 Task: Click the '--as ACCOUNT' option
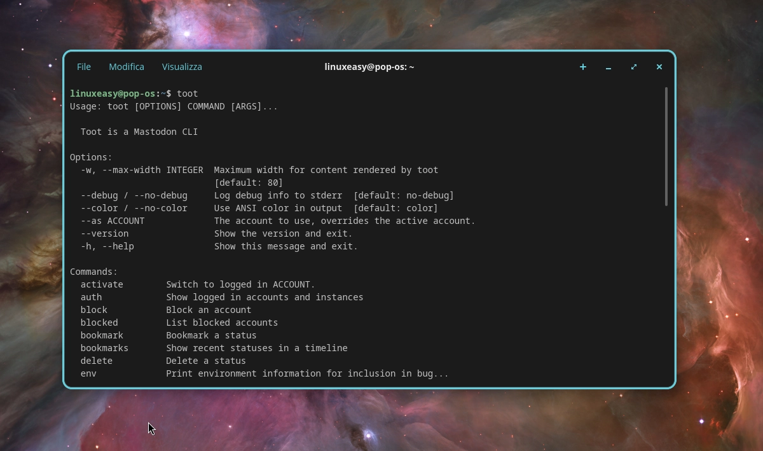[x=113, y=221]
